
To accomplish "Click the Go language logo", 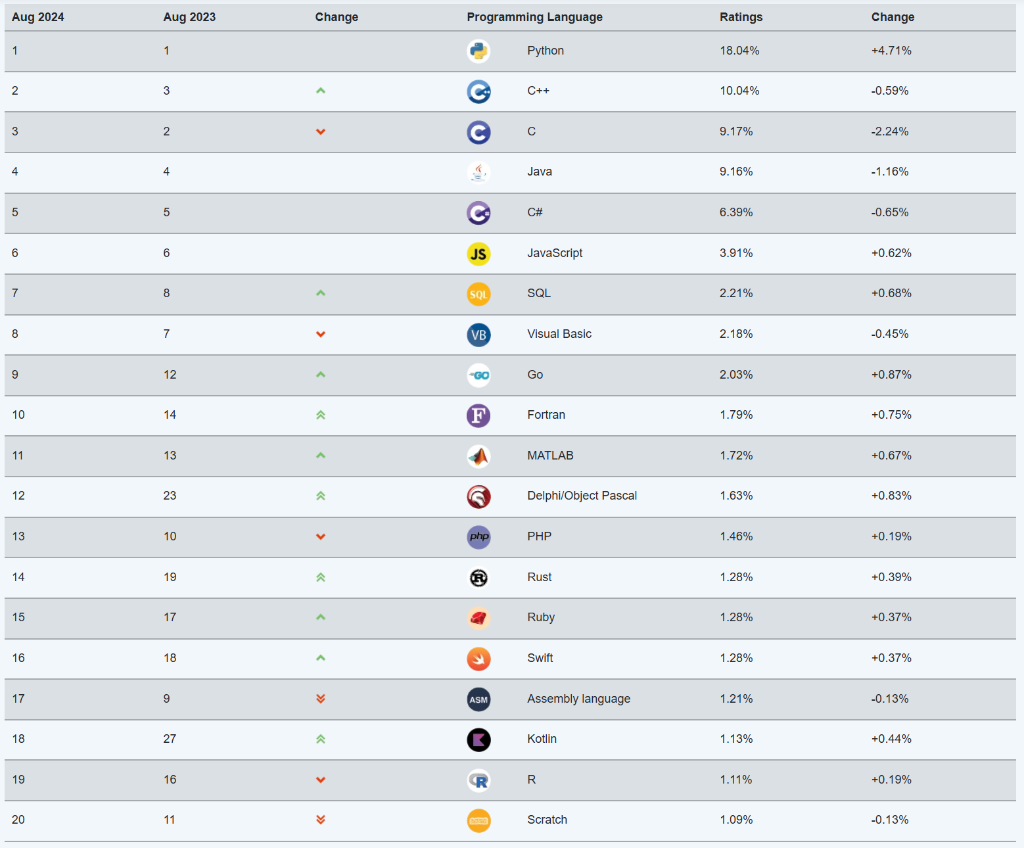I will (478, 375).
